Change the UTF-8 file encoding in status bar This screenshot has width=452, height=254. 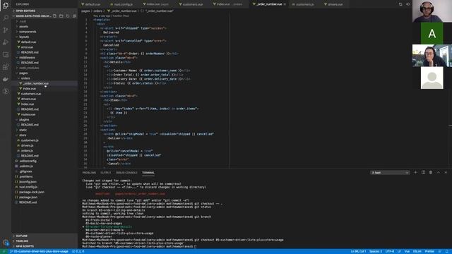coord(390,251)
